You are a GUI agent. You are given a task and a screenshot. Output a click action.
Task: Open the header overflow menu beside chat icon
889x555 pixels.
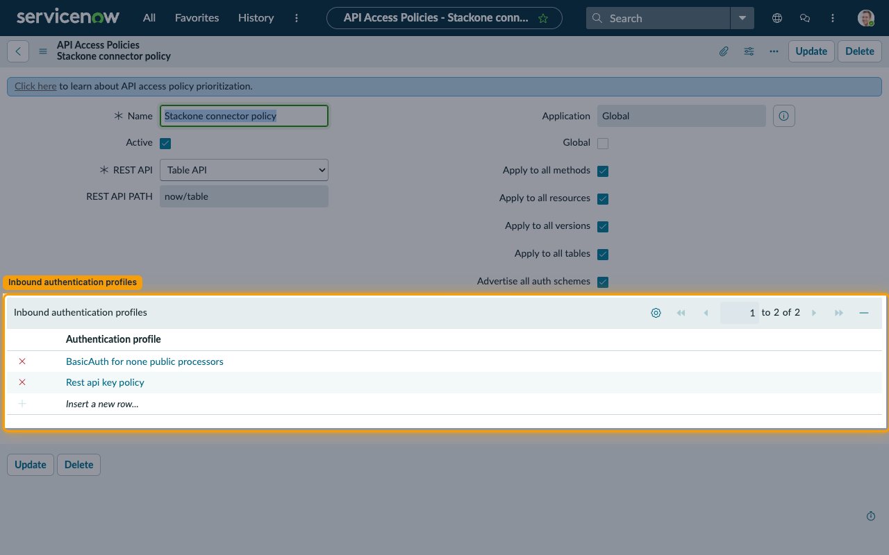833,18
